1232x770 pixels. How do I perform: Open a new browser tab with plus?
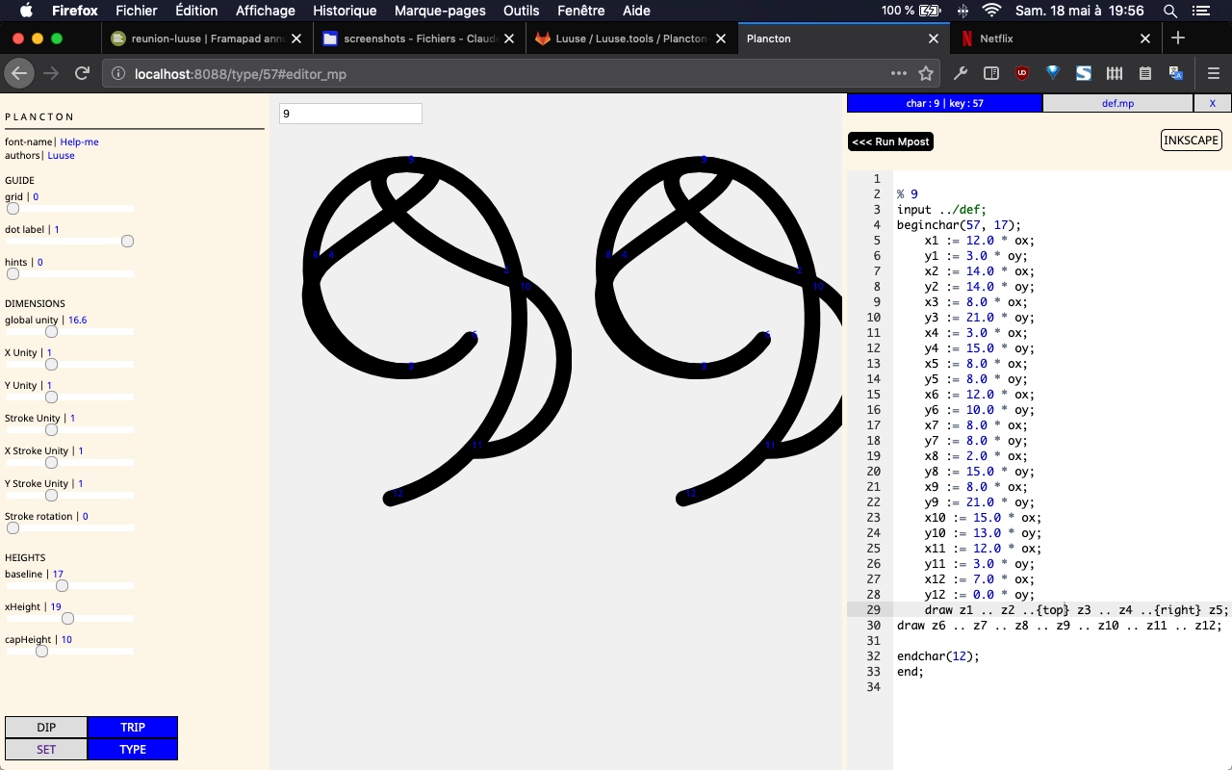1178,38
